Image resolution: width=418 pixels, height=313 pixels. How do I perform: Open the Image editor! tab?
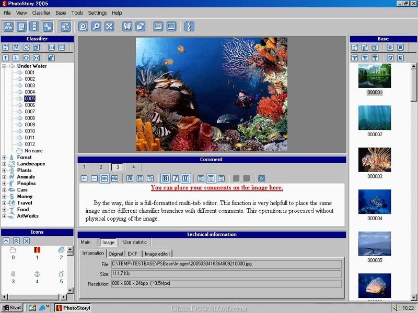pyautogui.click(x=157, y=254)
